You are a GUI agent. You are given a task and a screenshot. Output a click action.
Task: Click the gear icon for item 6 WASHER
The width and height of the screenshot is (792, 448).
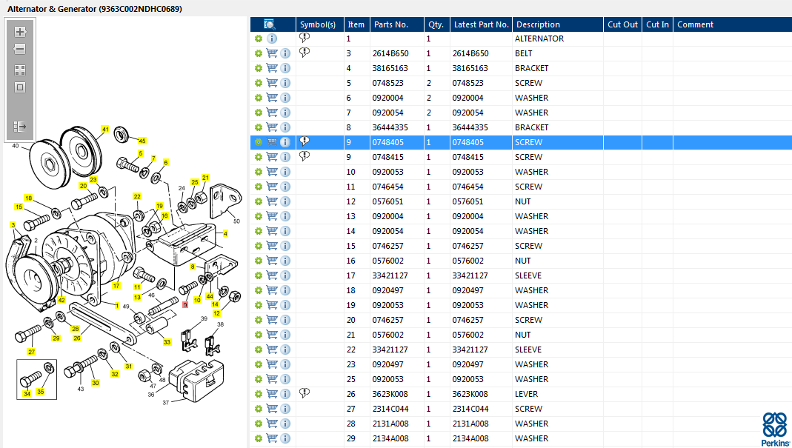click(x=259, y=98)
